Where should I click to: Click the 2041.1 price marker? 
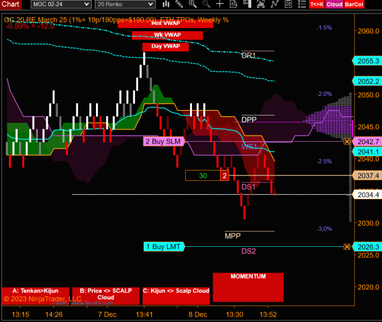(x=367, y=152)
